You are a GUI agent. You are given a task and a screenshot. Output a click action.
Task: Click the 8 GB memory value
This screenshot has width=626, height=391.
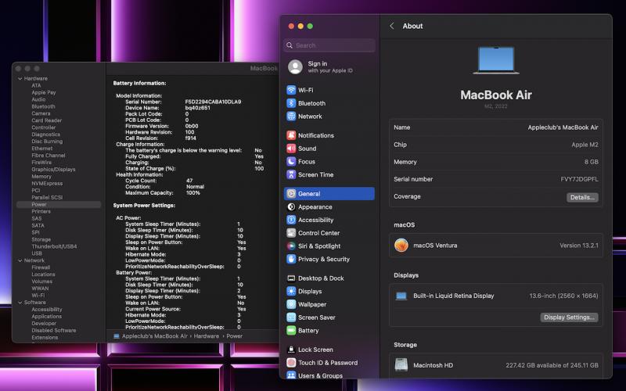(x=592, y=162)
